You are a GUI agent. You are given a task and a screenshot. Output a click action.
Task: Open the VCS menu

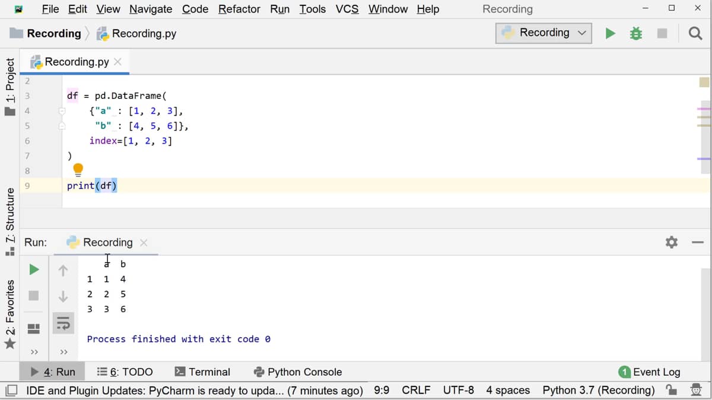(x=347, y=9)
